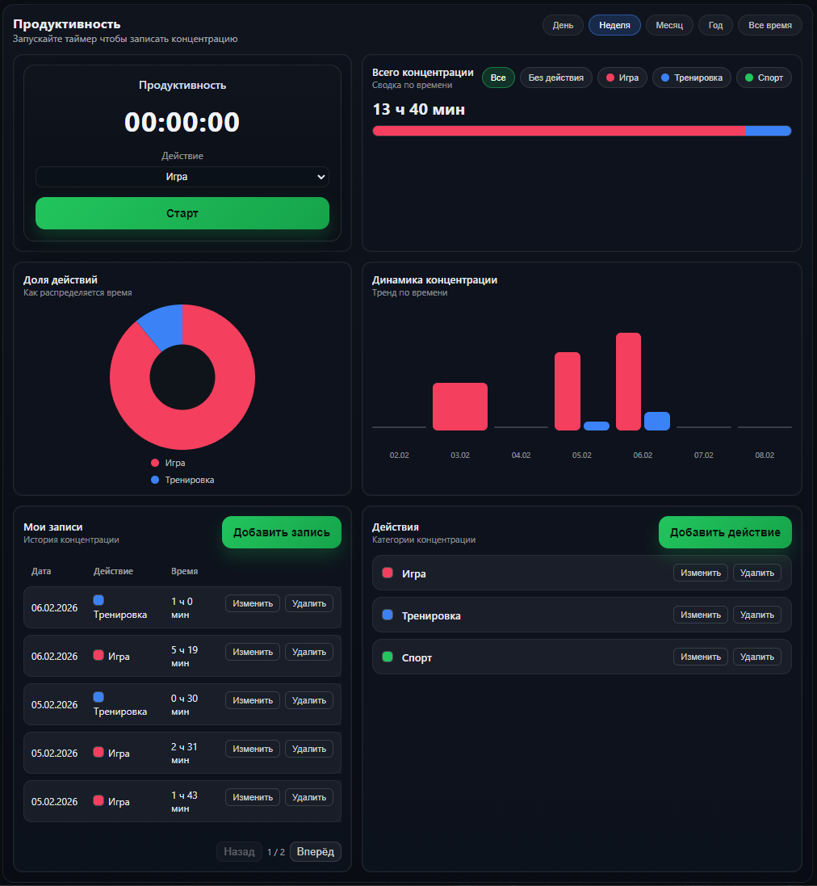Screen dimensions: 817x886
Task: Enable the Все concentration filter
Action: pyautogui.click(x=498, y=78)
